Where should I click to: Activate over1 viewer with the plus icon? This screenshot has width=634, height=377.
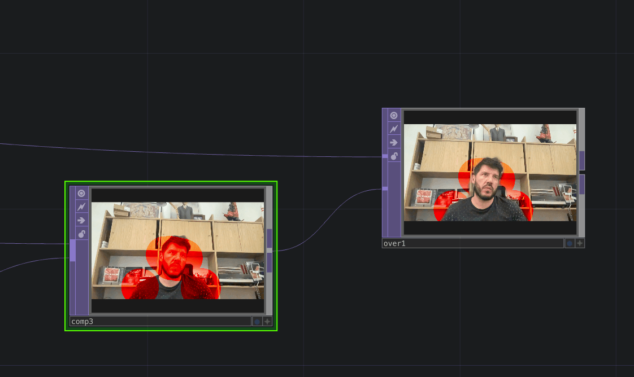580,244
